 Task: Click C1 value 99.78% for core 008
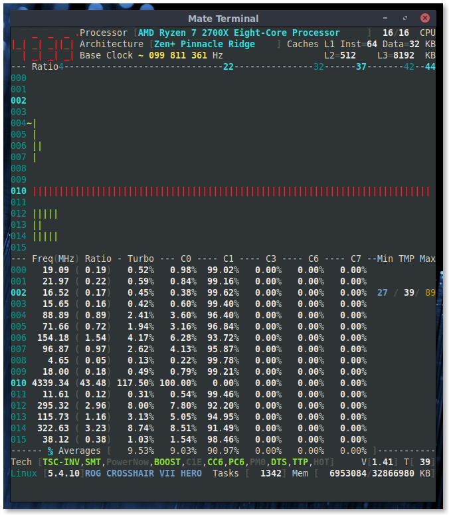(x=223, y=360)
